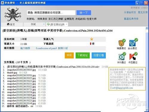Click the 重温经典传奇 link

coord(131,19)
